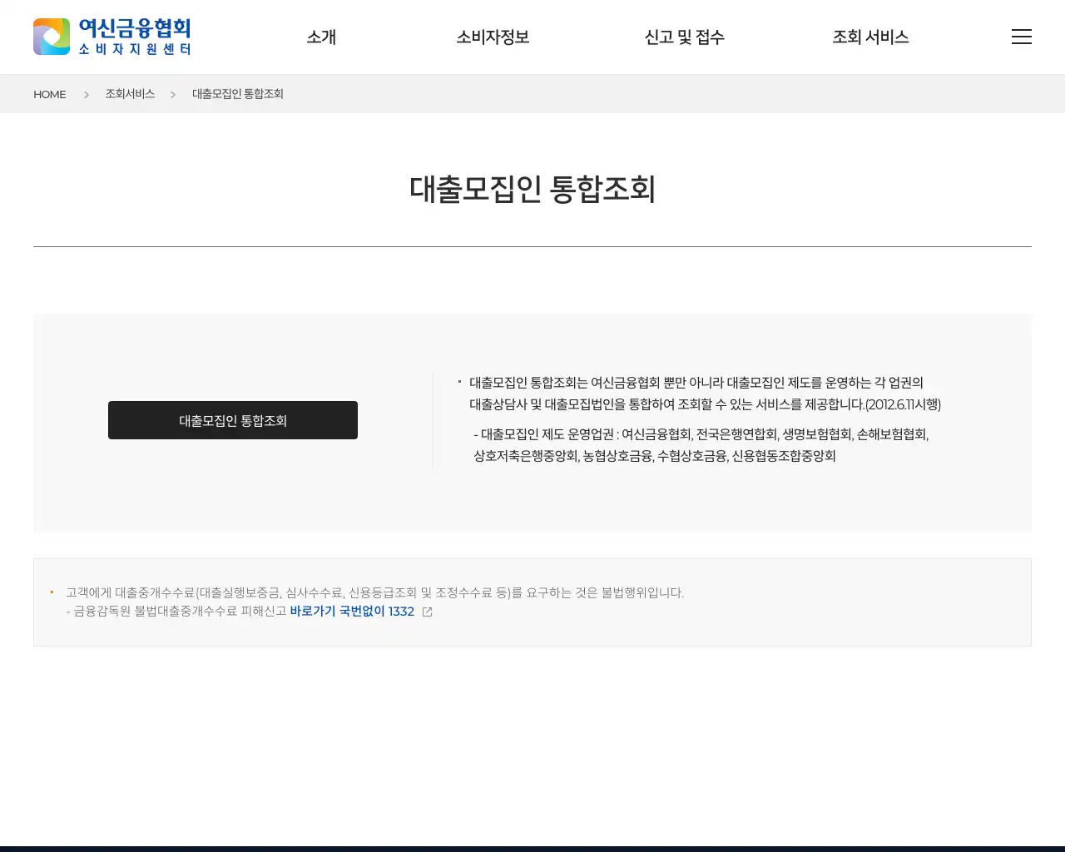
Task: Click the service description sentence ending with 제공합니다.(2012.6.11시행)
Action: coord(705,394)
